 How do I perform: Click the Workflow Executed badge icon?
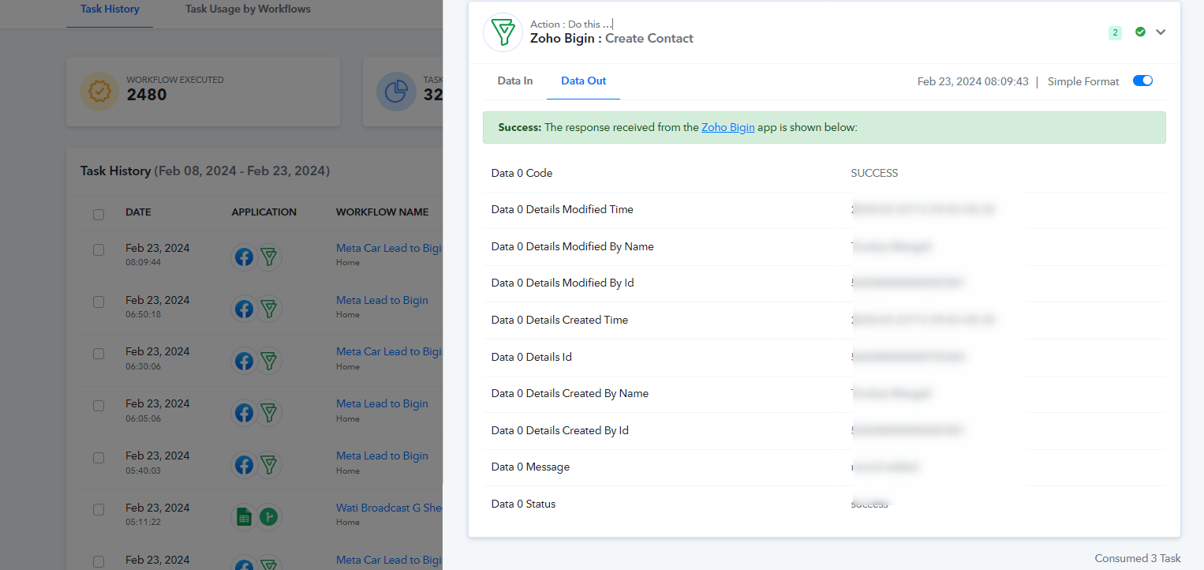(x=99, y=92)
